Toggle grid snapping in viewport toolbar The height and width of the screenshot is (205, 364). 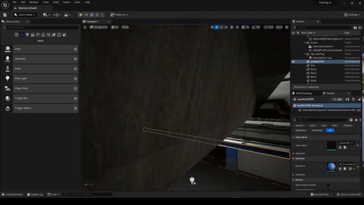(243, 27)
